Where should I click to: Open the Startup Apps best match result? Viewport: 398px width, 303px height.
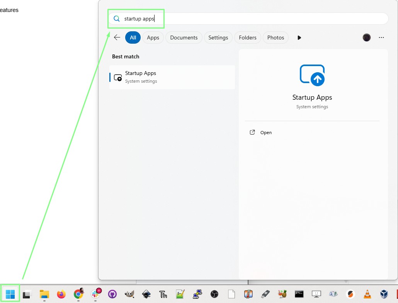172,77
